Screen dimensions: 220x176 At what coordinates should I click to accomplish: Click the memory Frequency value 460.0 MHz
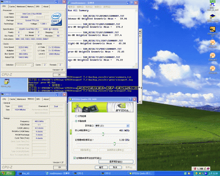39,121
